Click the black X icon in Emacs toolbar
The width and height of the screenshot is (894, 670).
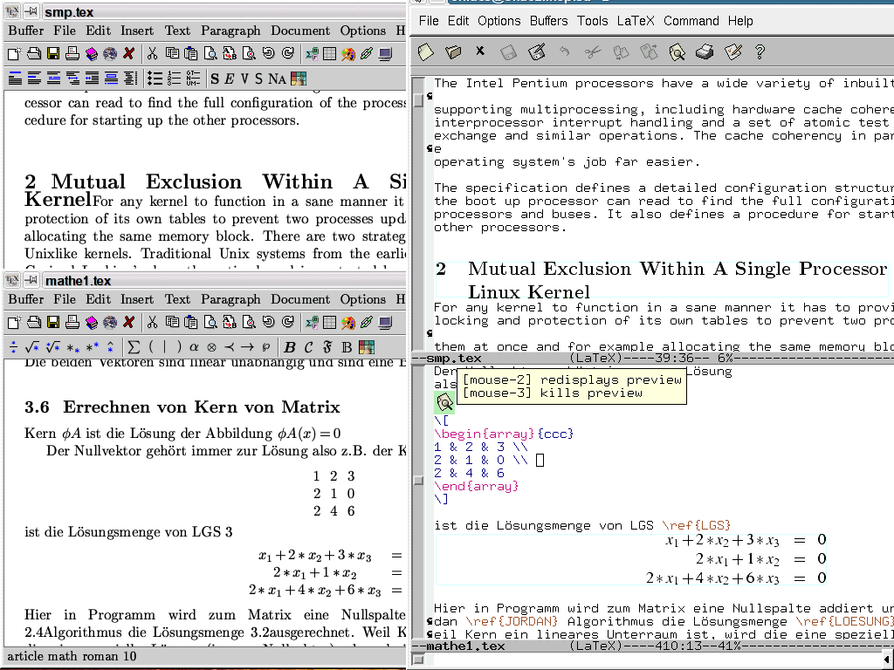tap(480, 51)
